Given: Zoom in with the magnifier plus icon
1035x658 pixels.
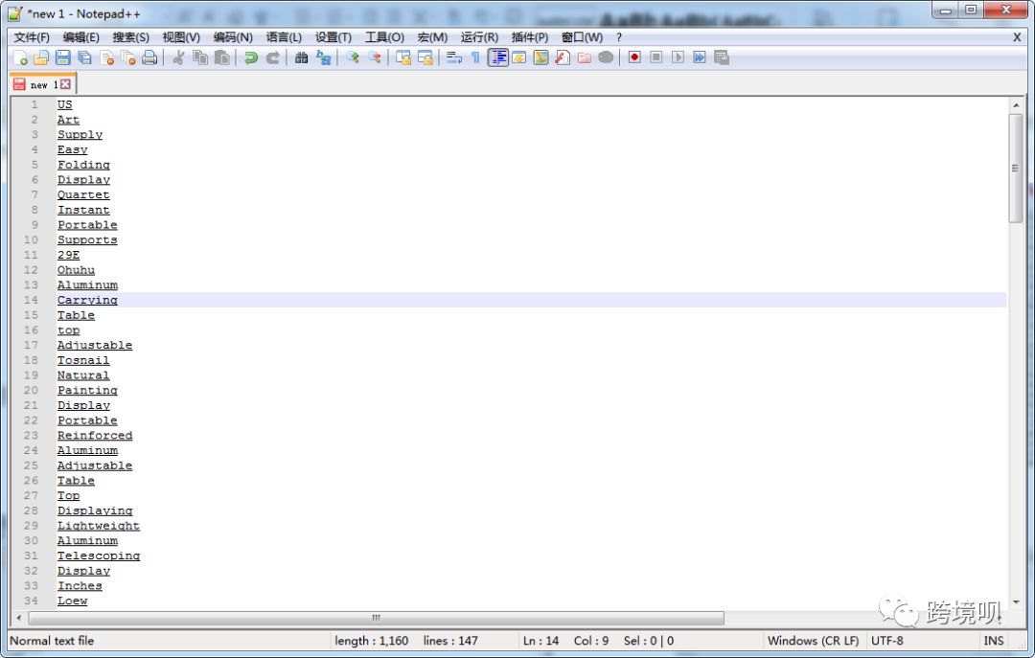Looking at the screenshot, I should [353, 58].
